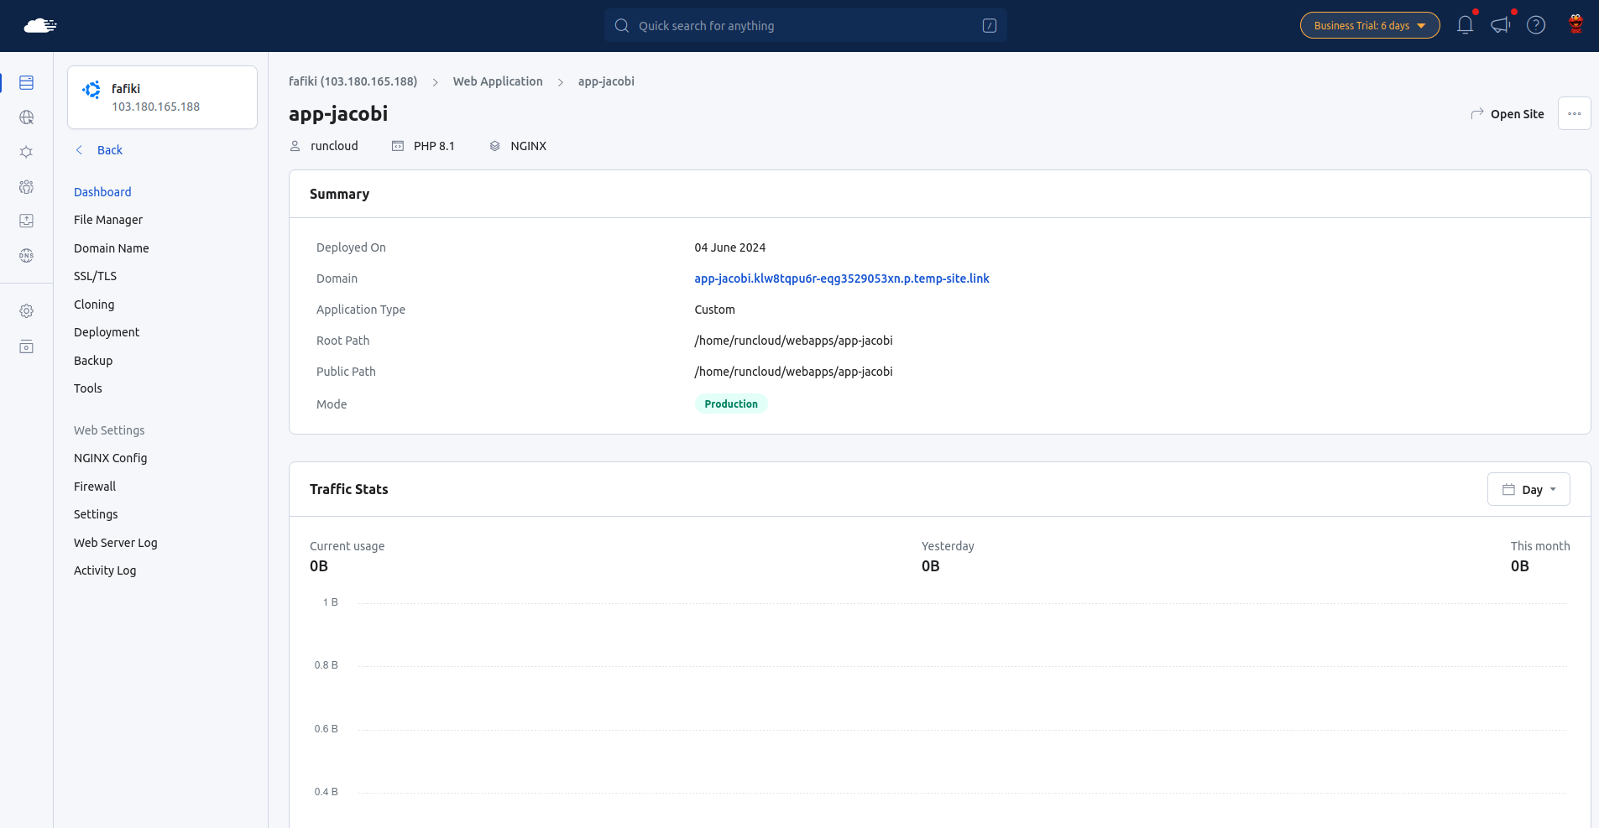
Task: Open SSL/TLS in the sidebar
Action: coord(96,276)
